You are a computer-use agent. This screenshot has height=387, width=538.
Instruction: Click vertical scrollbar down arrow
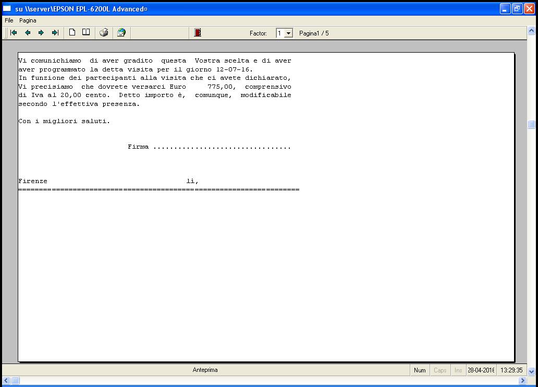coord(531,371)
